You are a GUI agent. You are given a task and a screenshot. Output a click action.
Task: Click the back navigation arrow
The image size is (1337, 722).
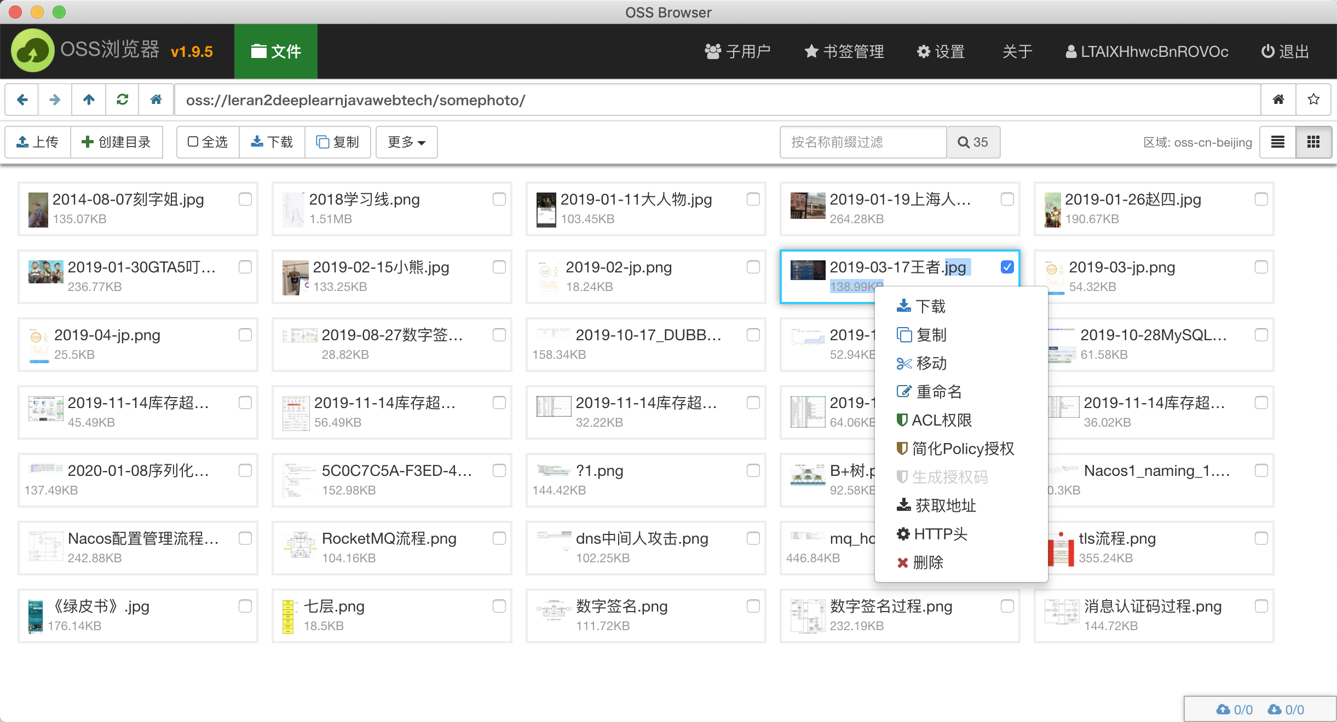click(22, 100)
